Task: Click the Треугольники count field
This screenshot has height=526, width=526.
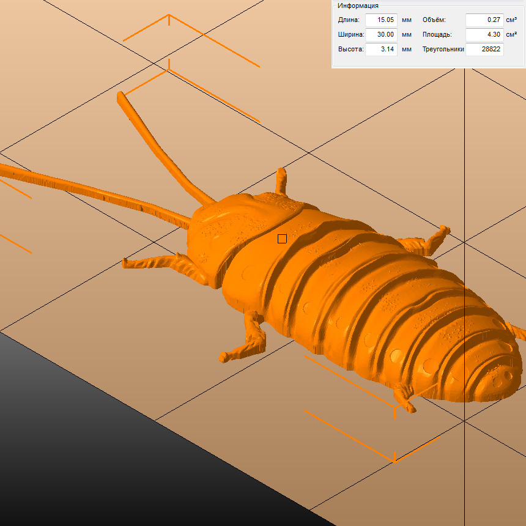Action: (x=484, y=50)
